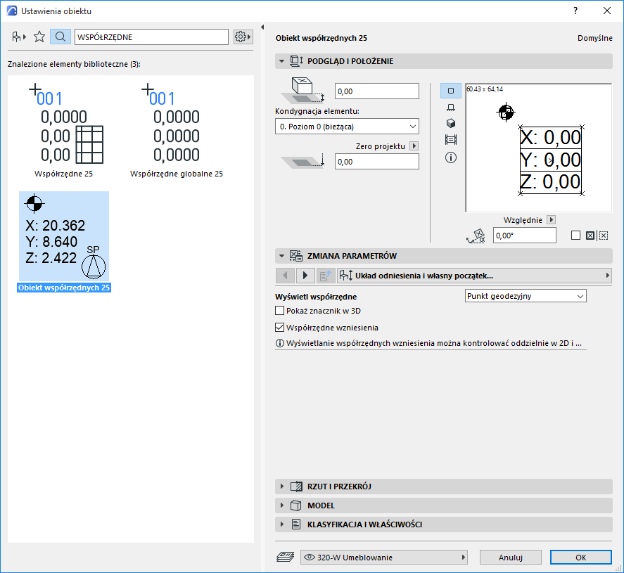Open Układ odniesienia page selector
The height and width of the screenshot is (573, 624).
pyautogui.click(x=474, y=276)
